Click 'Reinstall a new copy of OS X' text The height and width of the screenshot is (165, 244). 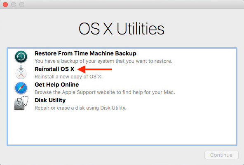(x=68, y=77)
